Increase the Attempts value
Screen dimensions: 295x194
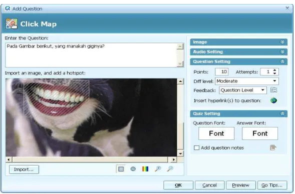pos(274,70)
